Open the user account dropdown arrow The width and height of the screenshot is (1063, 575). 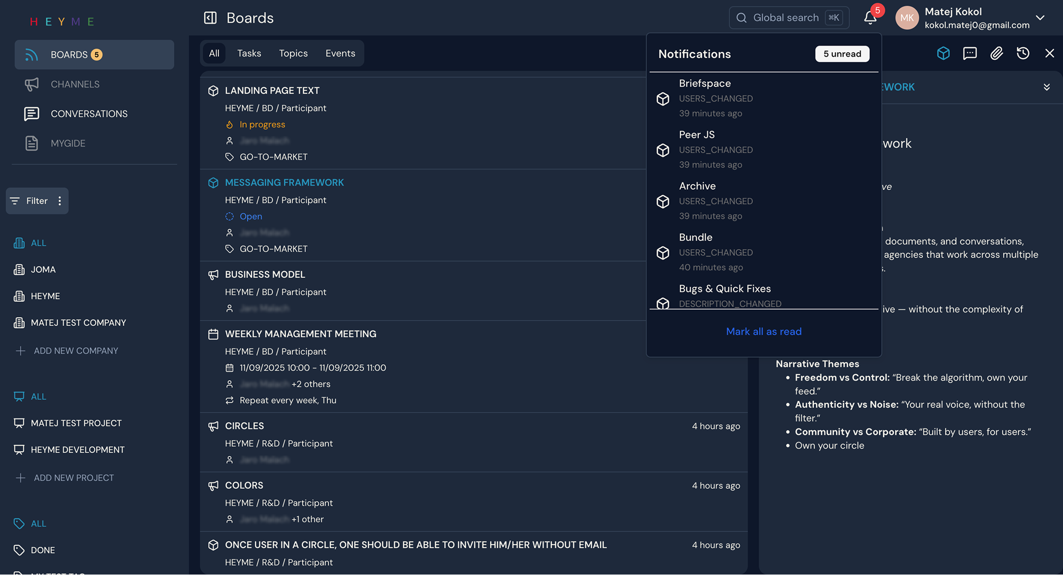point(1040,18)
